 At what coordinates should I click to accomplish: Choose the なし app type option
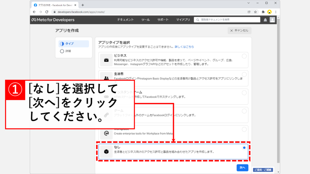coord(244,148)
